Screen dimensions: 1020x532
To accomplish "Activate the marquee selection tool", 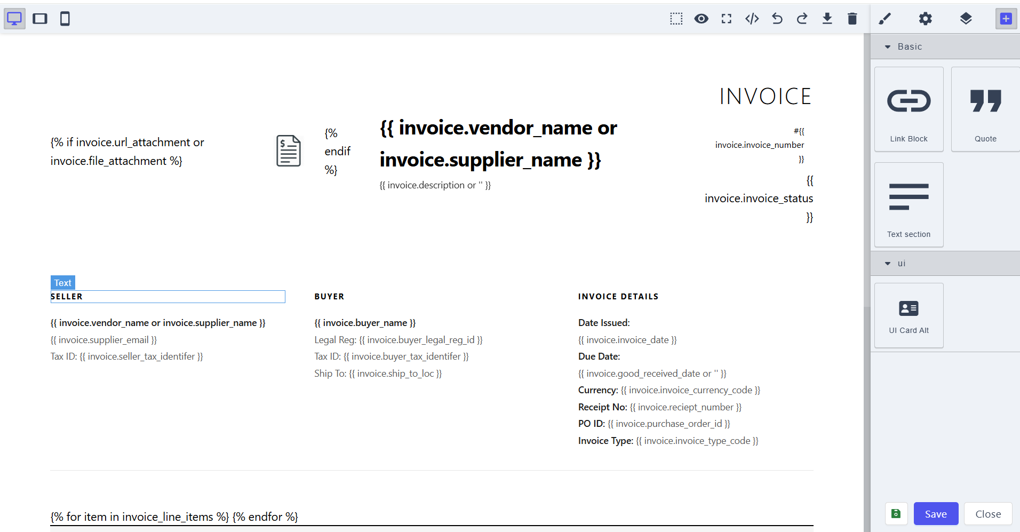I will pos(675,18).
